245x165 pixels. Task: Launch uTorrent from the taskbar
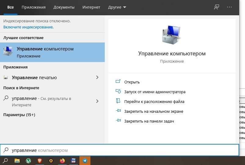28,161
